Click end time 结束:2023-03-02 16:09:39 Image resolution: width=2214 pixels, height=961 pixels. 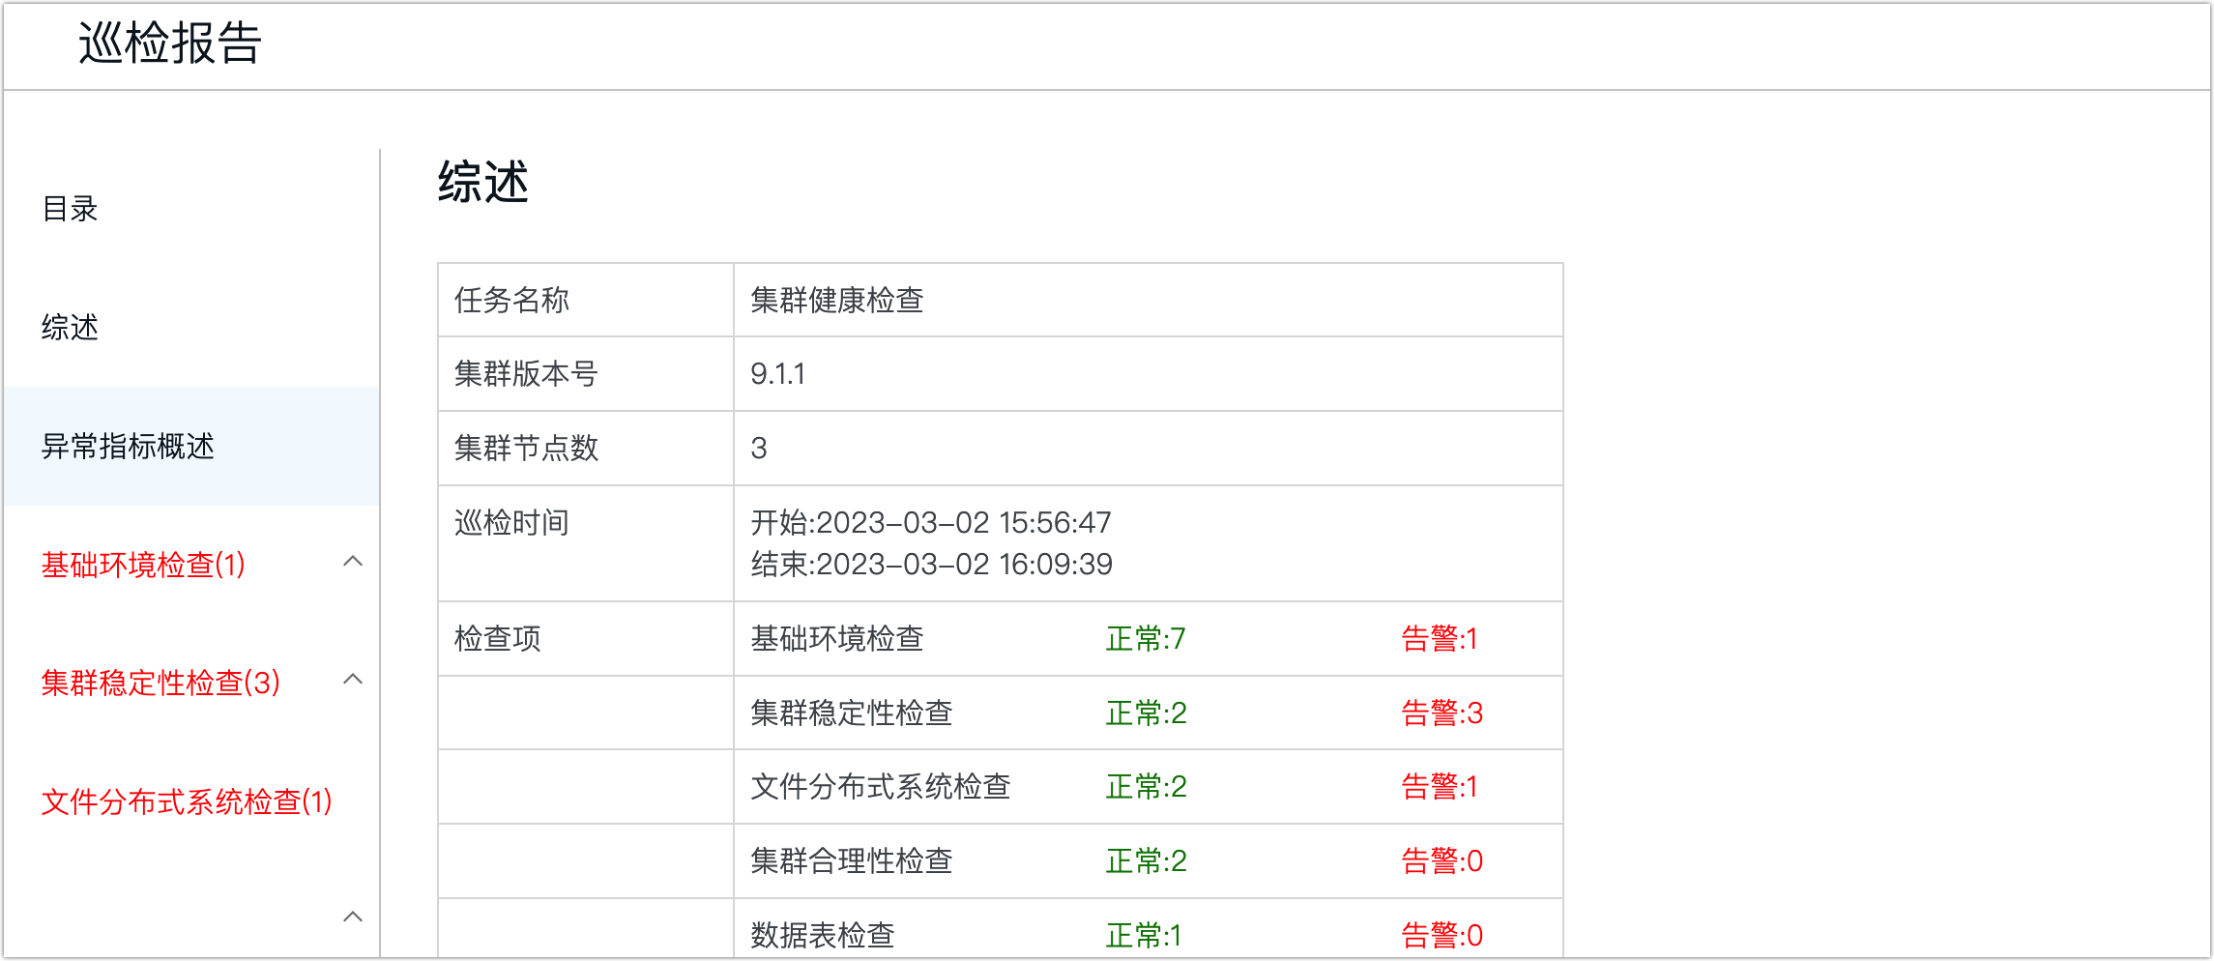(x=931, y=565)
